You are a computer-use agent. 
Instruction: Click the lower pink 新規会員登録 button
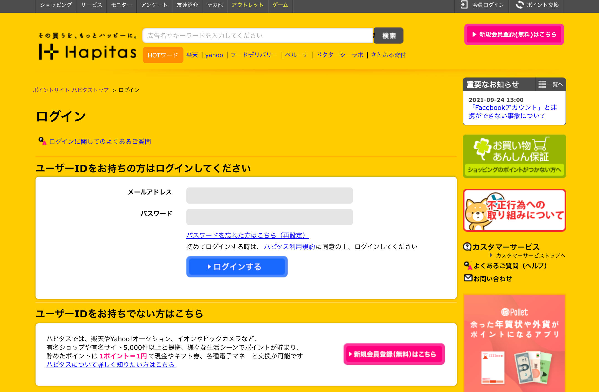point(394,354)
